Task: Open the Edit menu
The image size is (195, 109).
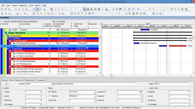Action: click(3, 5)
